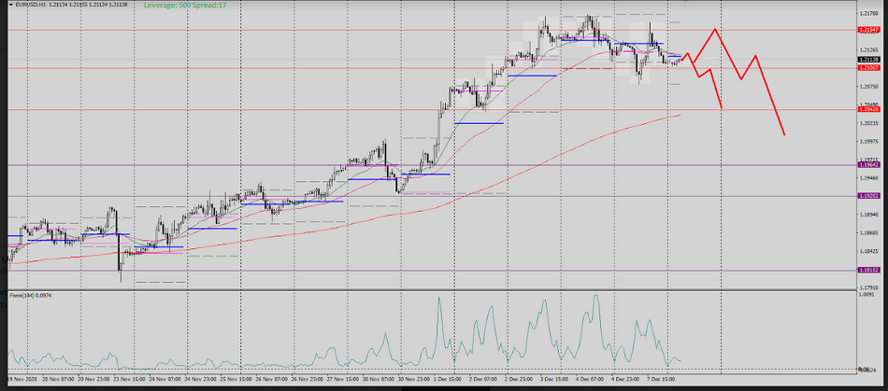The height and width of the screenshot is (391, 888).
Task: Select the purple 1.18152 price level tag
Action: [867, 270]
